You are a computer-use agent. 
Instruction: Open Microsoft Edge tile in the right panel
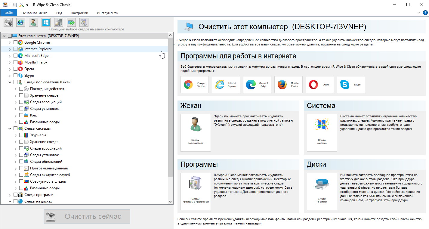tap(257, 85)
